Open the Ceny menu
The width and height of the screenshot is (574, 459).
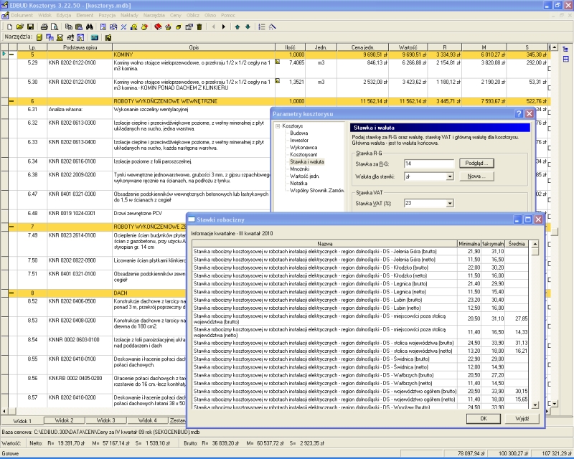pos(176,15)
